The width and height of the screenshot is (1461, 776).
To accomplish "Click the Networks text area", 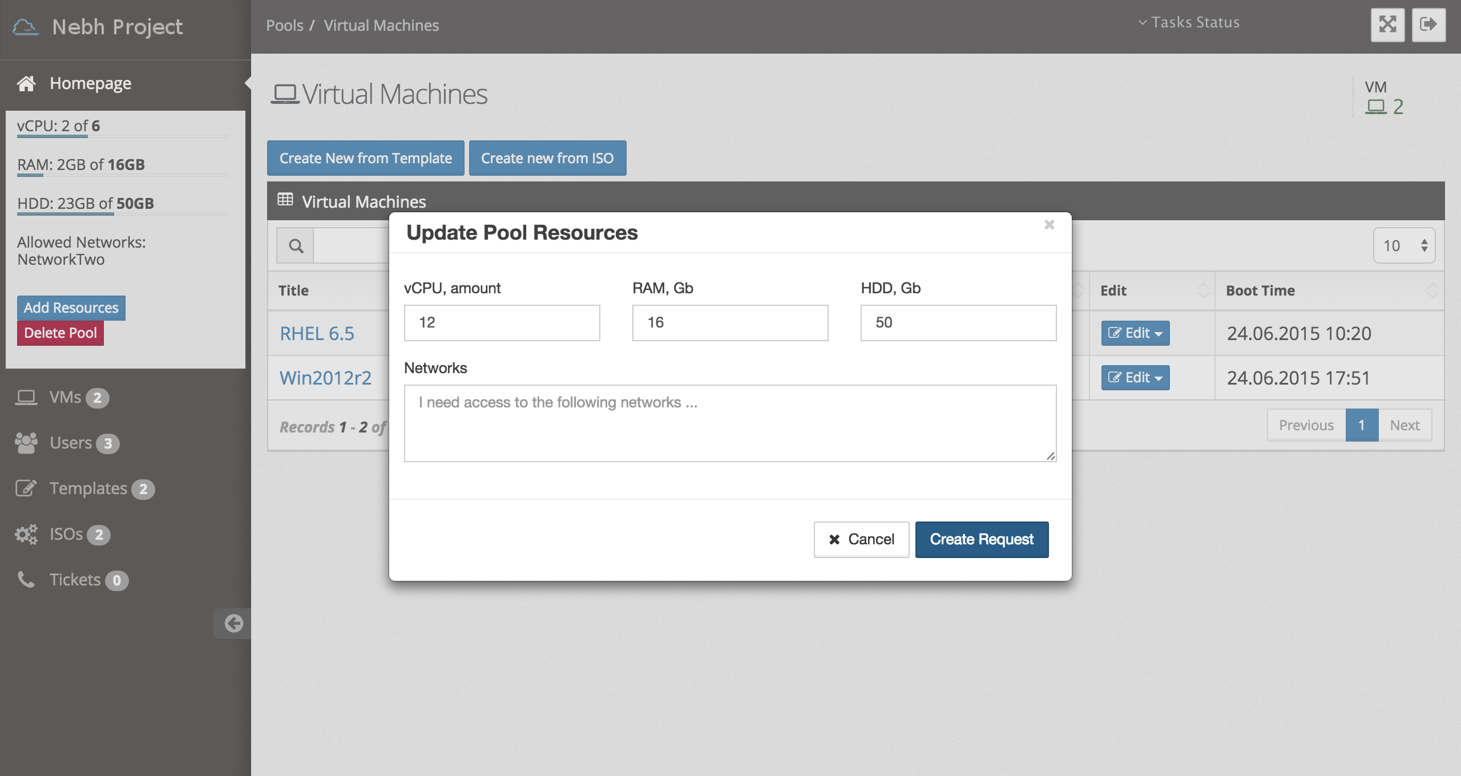I will pos(729,423).
